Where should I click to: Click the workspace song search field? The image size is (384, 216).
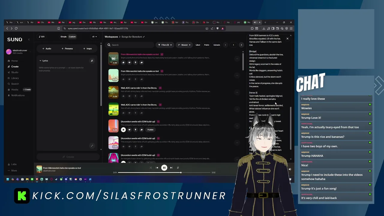pyautogui.click(x=130, y=45)
